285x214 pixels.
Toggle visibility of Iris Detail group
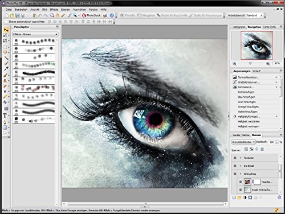click(x=235, y=166)
